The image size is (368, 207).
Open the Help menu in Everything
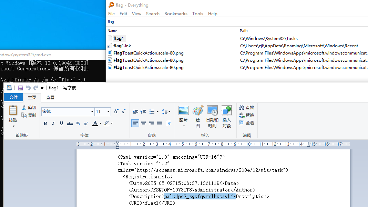coord(213,14)
